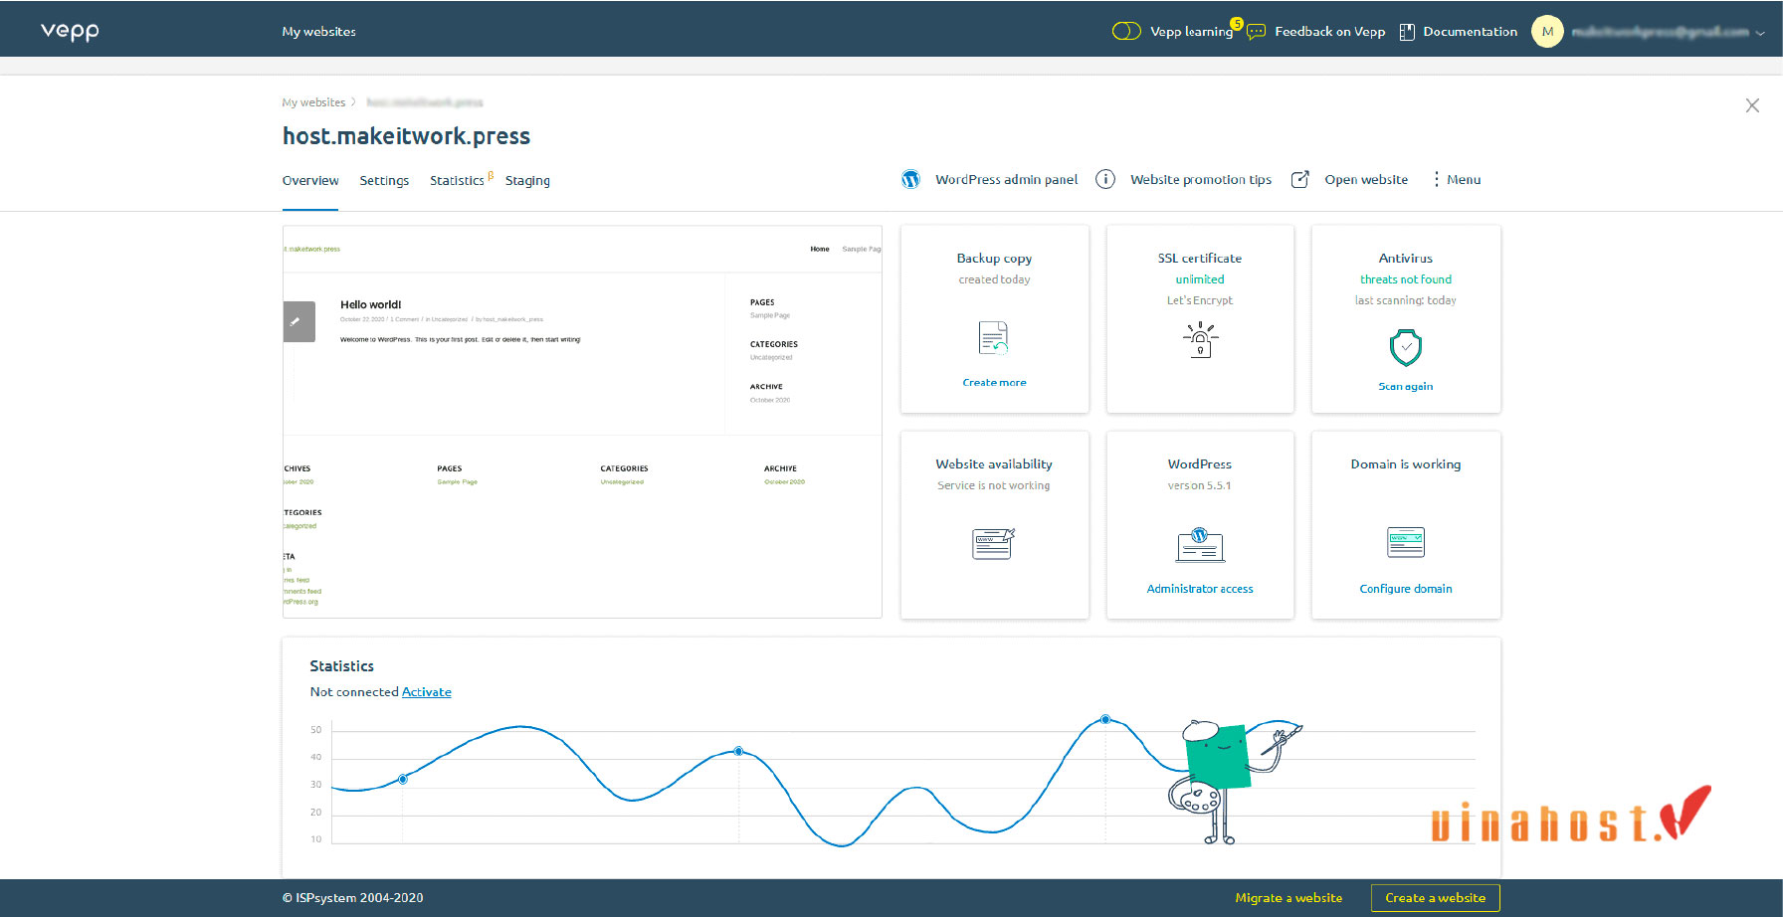Screen dimensions: 1783x917
Task: Expand the three-dot Menu
Action: 1457,179
